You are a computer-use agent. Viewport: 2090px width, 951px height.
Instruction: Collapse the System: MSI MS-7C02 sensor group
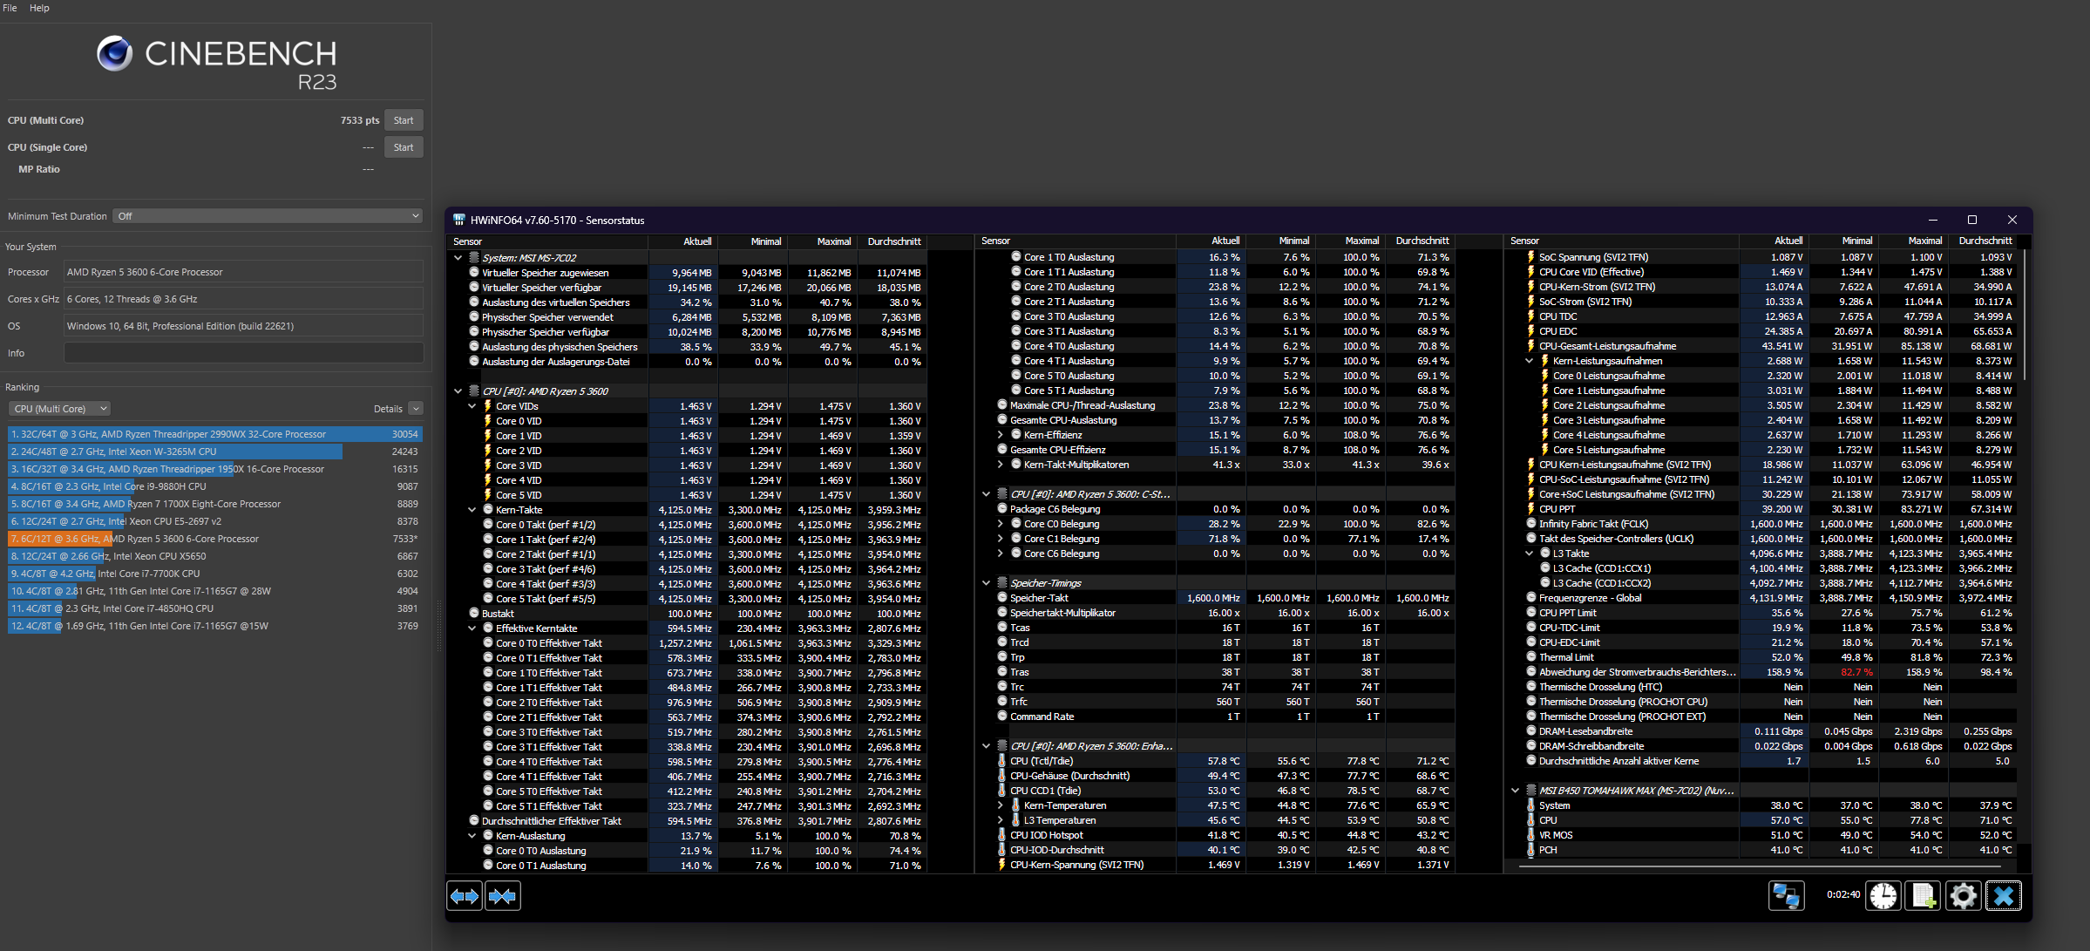coord(458,258)
